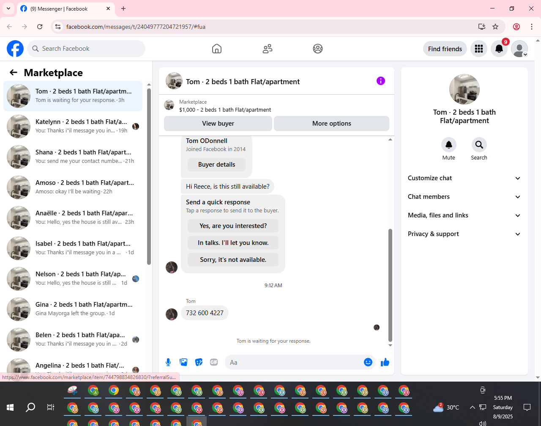
Task: Open the account profile avatar menu
Action: [x=519, y=49]
